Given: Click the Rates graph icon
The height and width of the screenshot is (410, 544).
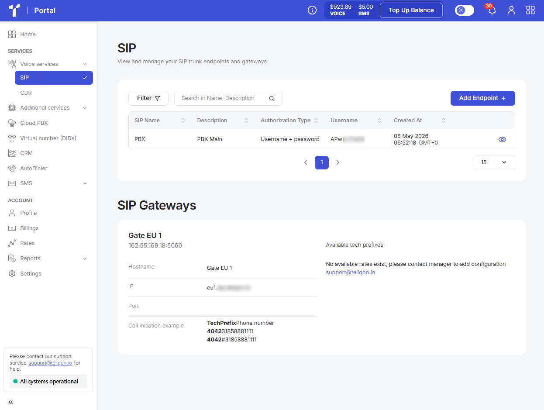Looking at the screenshot, I should click(12, 243).
